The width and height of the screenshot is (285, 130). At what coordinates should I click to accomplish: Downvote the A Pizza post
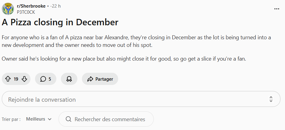click(x=24, y=79)
